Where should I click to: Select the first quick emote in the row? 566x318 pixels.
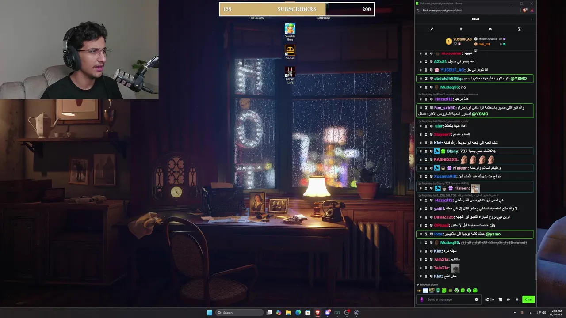coord(419,290)
